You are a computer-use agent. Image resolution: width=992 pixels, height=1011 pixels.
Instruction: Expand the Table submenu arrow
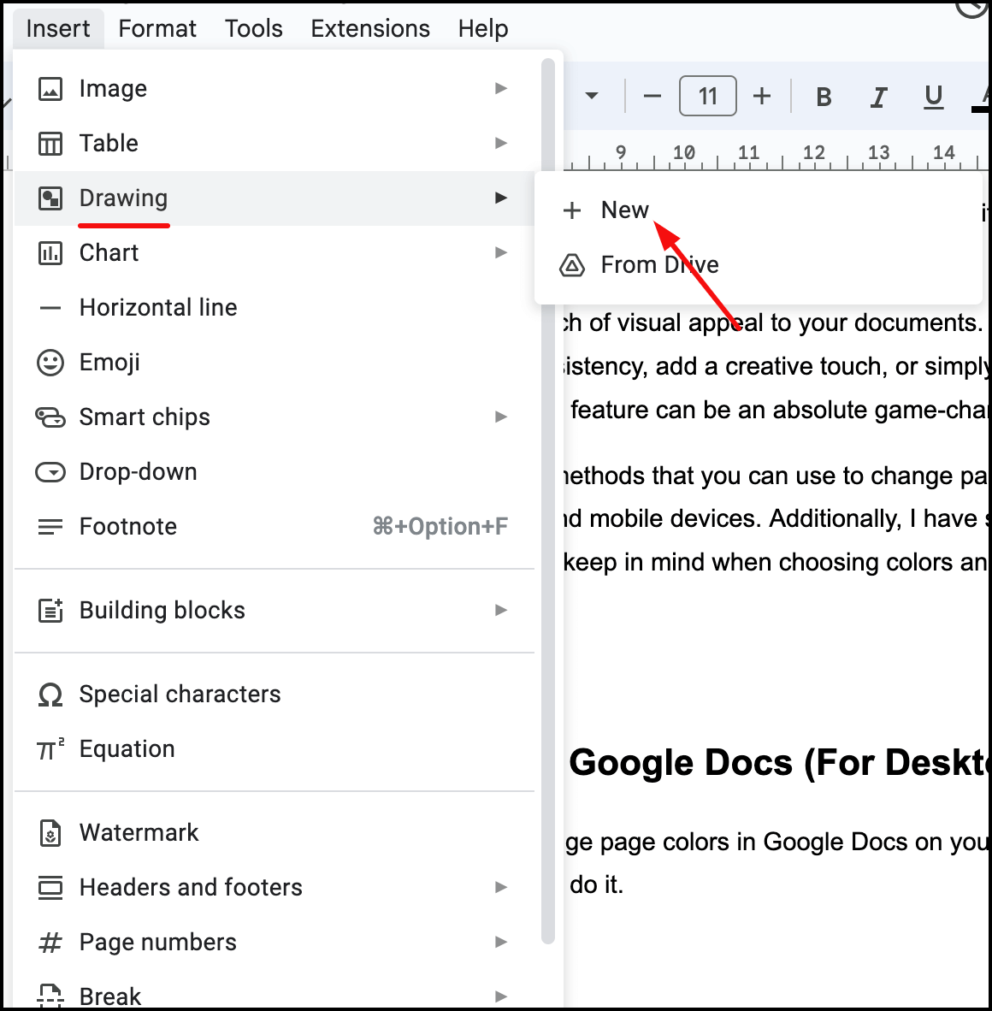501,143
